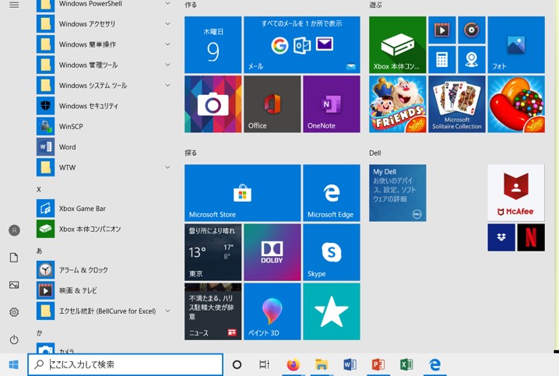This screenshot has height=376, width=559.
Task: Open Microsoft Solitaire Collection tile
Action: coord(457,104)
